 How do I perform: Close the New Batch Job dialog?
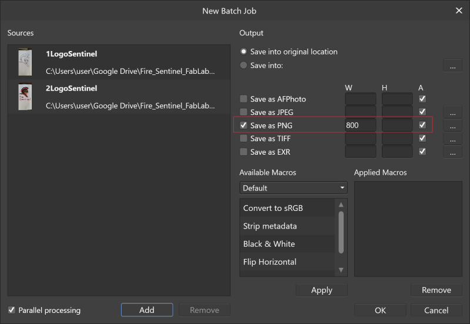coord(459,11)
